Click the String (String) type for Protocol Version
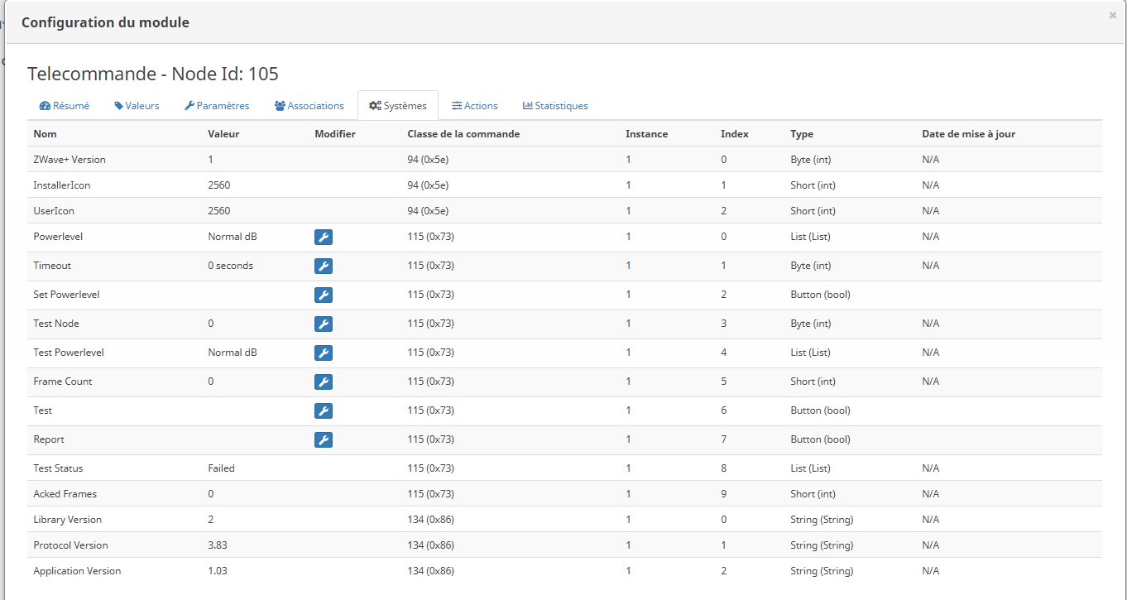Screen dimensions: 1127x600 [822, 545]
